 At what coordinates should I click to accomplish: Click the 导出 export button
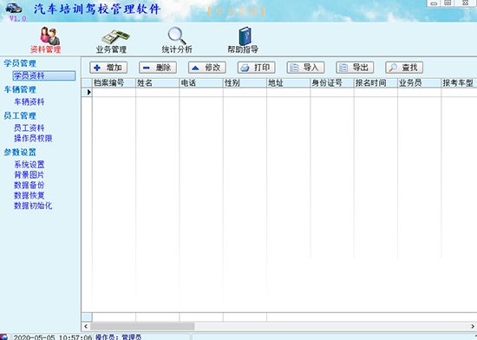pyautogui.click(x=355, y=68)
